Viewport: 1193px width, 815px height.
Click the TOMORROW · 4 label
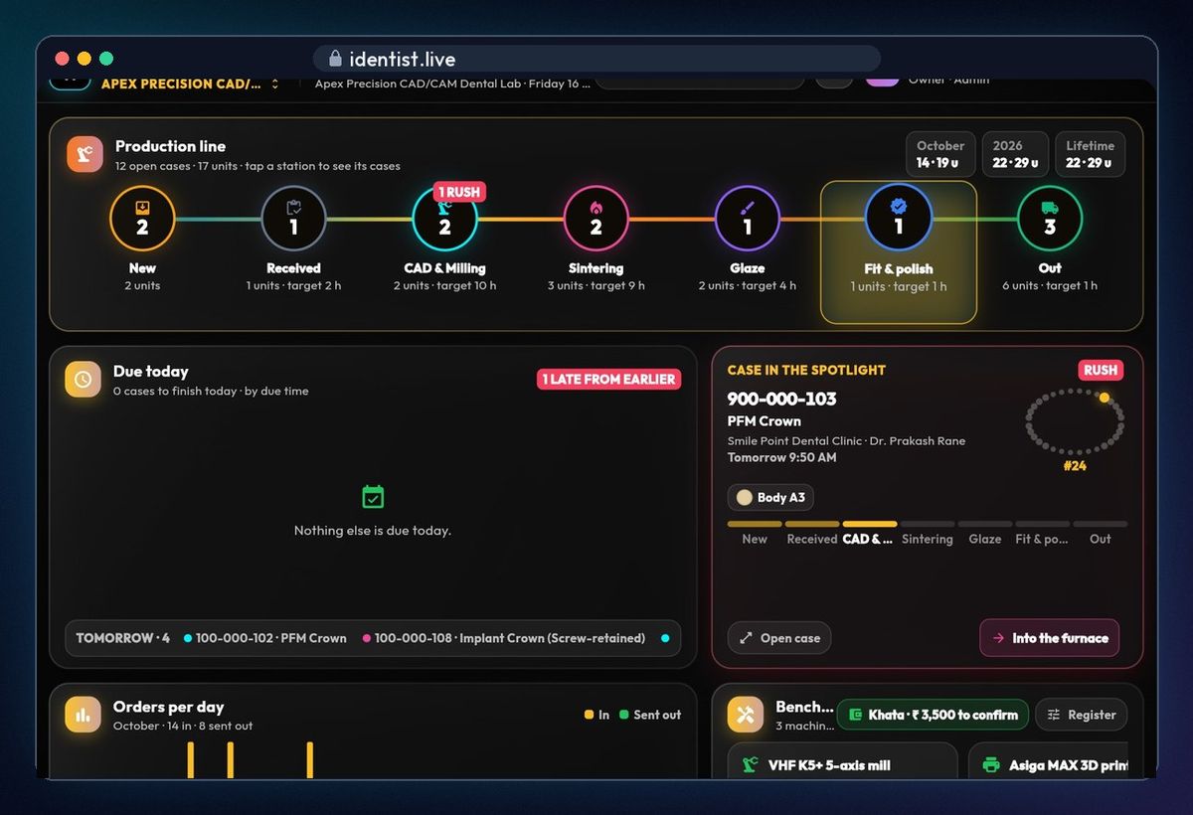123,638
